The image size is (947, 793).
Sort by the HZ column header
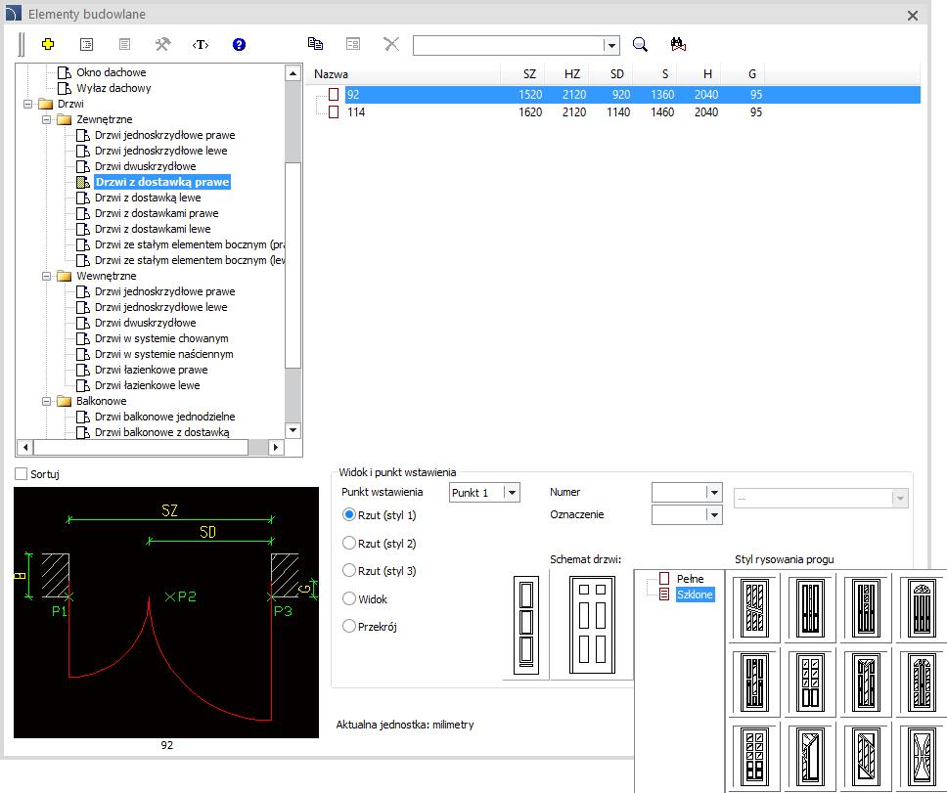tap(567, 73)
